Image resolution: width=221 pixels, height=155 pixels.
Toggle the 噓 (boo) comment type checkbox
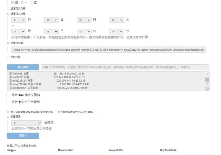click(x=31, y=2)
